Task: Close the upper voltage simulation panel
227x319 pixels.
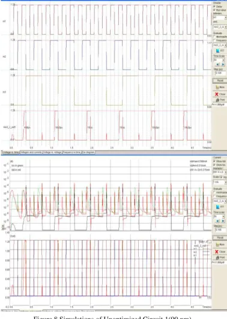Action: coord(220,94)
